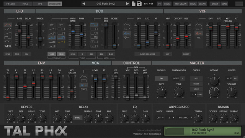Open the arpeggiator MODE dropdown
245x138 pixels.
160,118
